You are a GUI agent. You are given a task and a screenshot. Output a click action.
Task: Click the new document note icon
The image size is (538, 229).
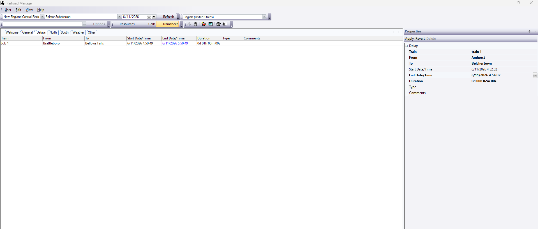tap(204, 24)
